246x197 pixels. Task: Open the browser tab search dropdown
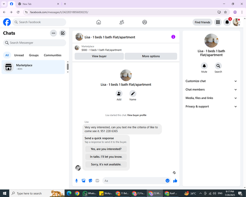click(4, 4)
